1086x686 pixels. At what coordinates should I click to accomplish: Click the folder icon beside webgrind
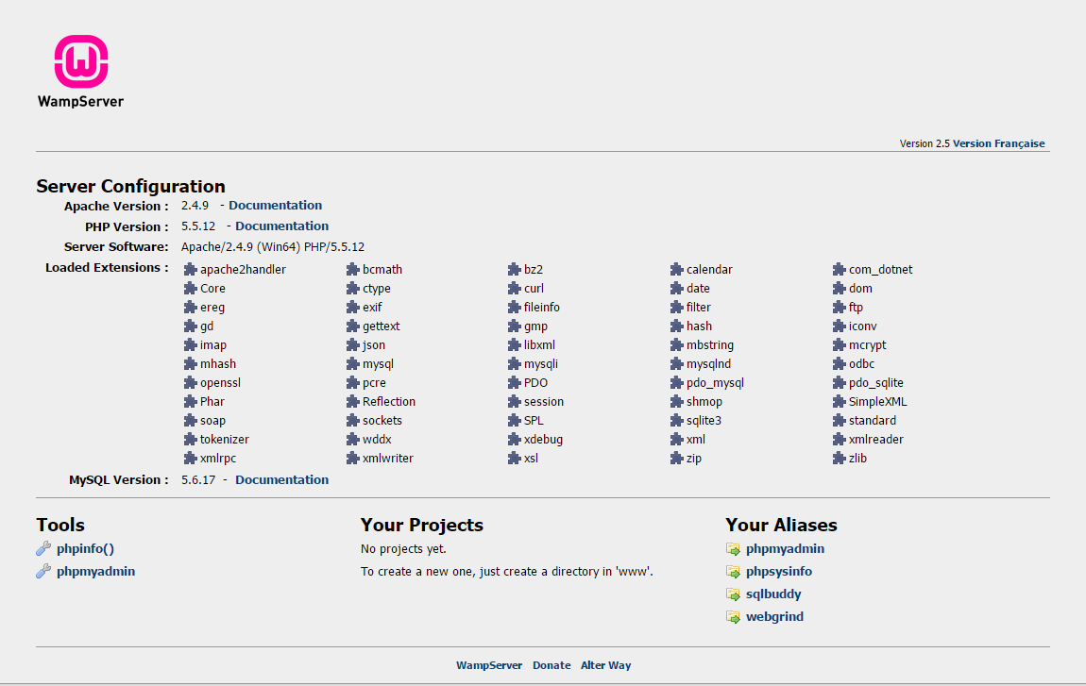tap(733, 617)
